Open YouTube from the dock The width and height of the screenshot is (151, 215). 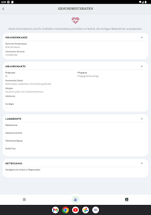point(75,210)
